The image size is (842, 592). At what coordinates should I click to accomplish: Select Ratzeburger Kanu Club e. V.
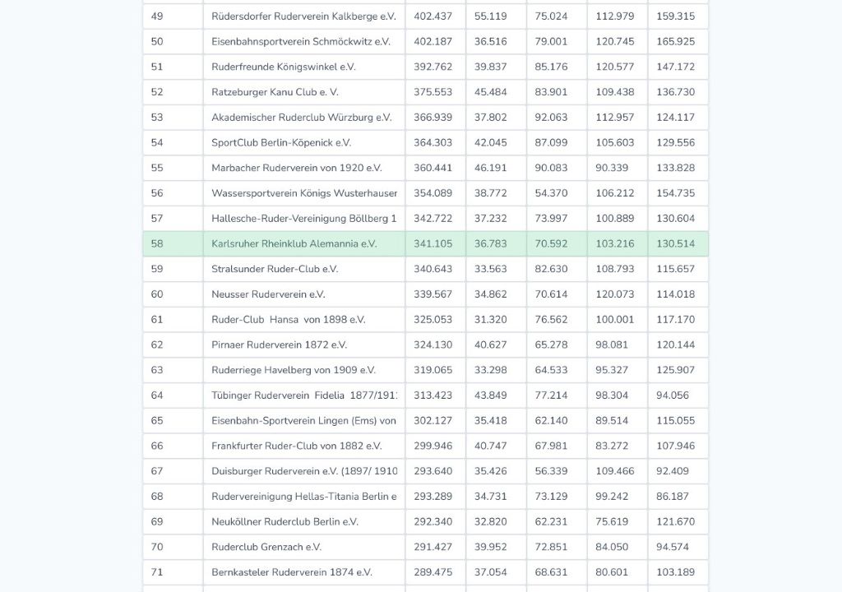pos(275,92)
